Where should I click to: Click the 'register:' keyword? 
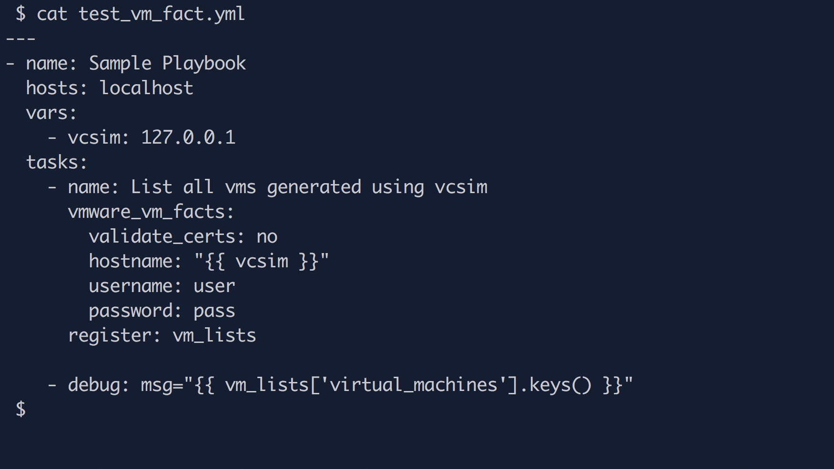(114, 336)
